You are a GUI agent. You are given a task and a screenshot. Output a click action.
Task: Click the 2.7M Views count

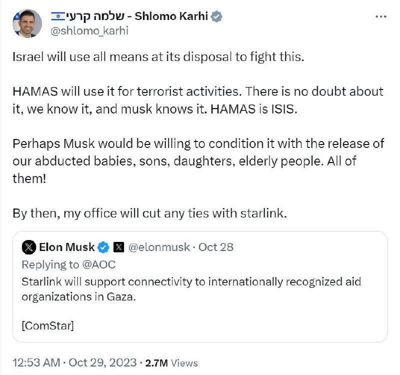pyautogui.click(x=171, y=363)
